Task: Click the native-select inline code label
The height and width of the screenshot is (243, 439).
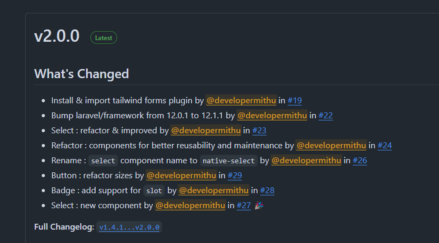Action: [228, 161]
